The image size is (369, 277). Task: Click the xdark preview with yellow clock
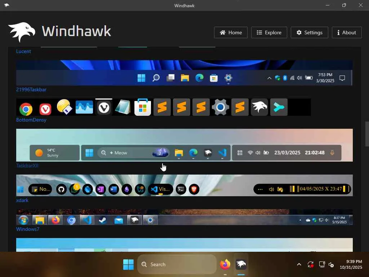[184, 185]
